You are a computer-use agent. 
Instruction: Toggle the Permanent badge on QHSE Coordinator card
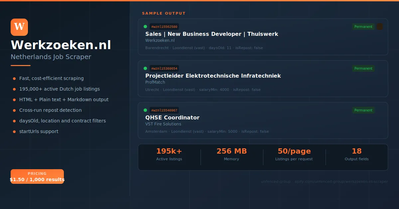[x=363, y=110]
